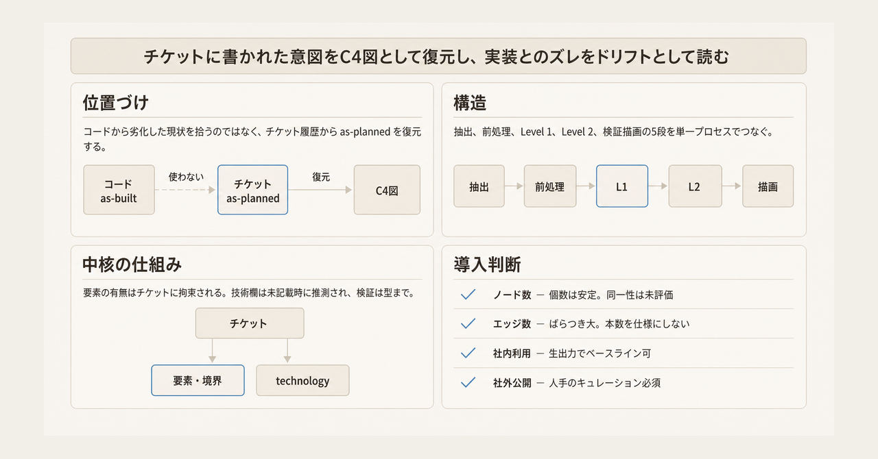878x459 pixels.
Task: Click the text 生出力でベースライン可
Action: point(600,353)
